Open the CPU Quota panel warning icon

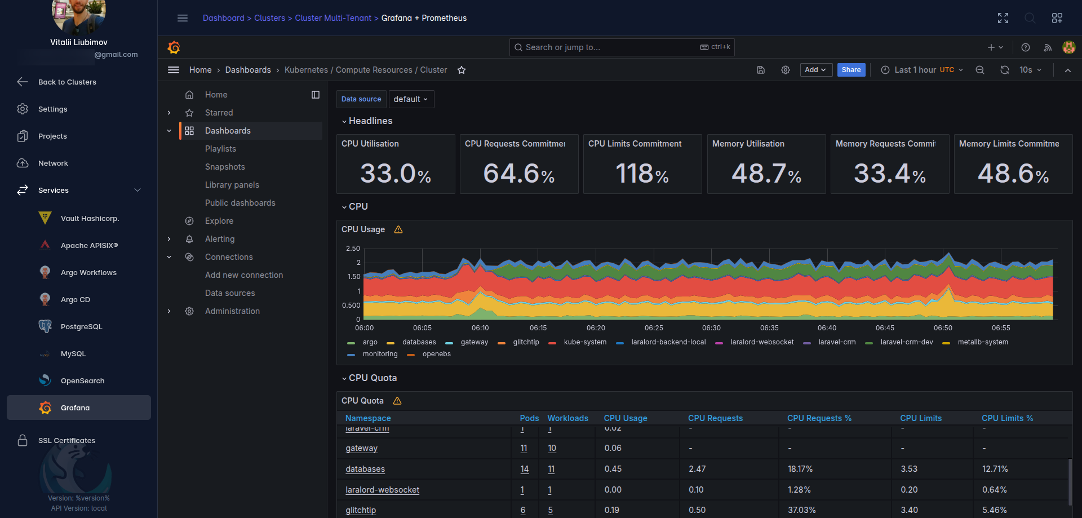(397, 401)
